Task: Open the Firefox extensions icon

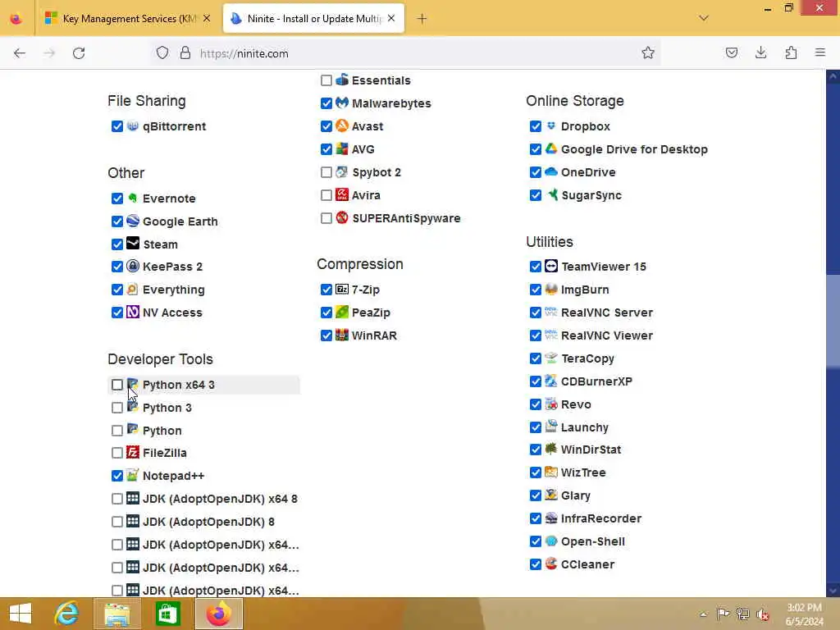Action: [x=791, y=52]
